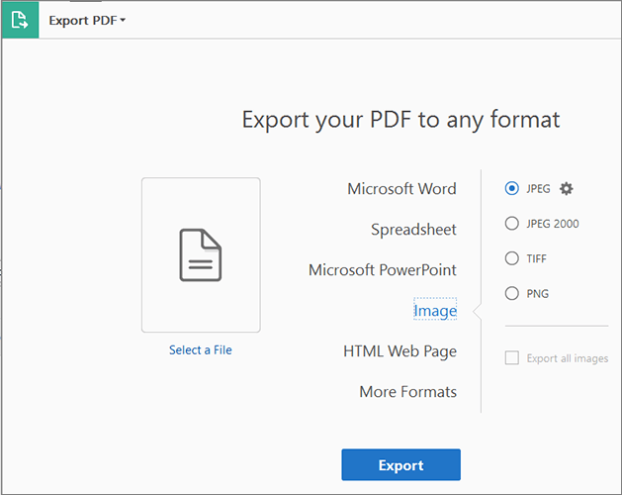This screenshot has height=495, width=622.
Task: Pick the HTML Web Page format
Action: 400,351
